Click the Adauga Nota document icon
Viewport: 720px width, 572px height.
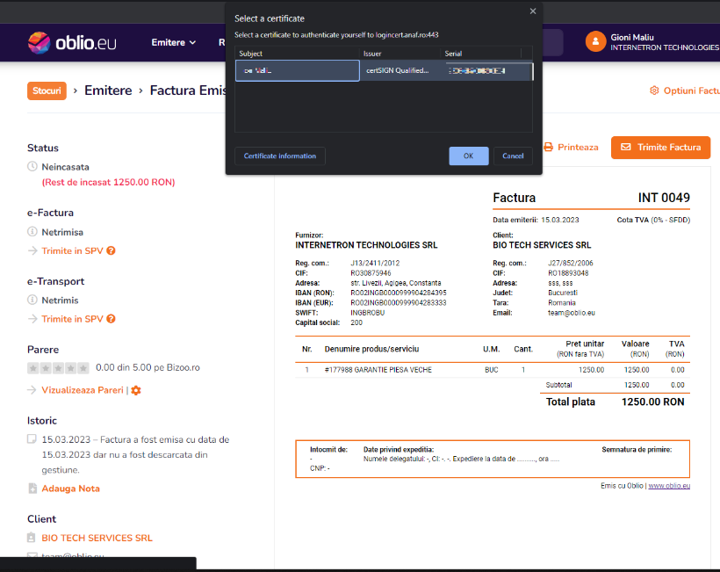(x=32, y=489)
